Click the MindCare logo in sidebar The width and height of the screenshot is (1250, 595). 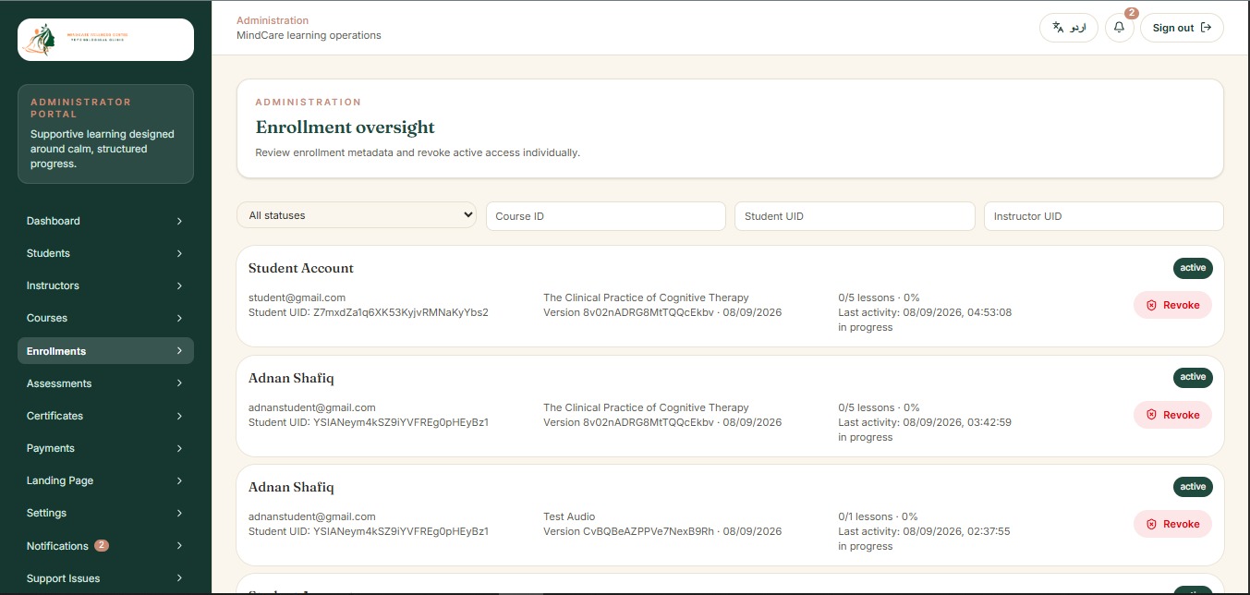click(x=105, y=40)
